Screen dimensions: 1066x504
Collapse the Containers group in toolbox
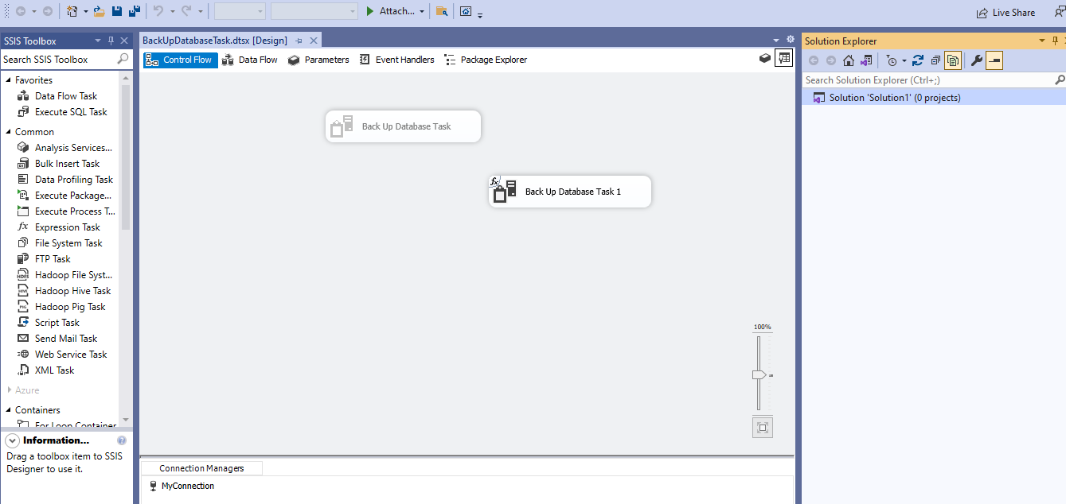click(9, 410)
